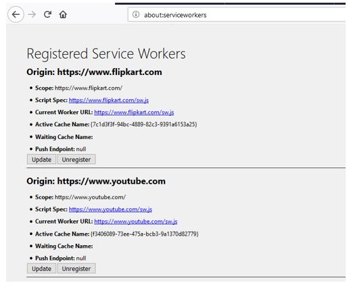Click the forward navigation arrow

[32, 15]
